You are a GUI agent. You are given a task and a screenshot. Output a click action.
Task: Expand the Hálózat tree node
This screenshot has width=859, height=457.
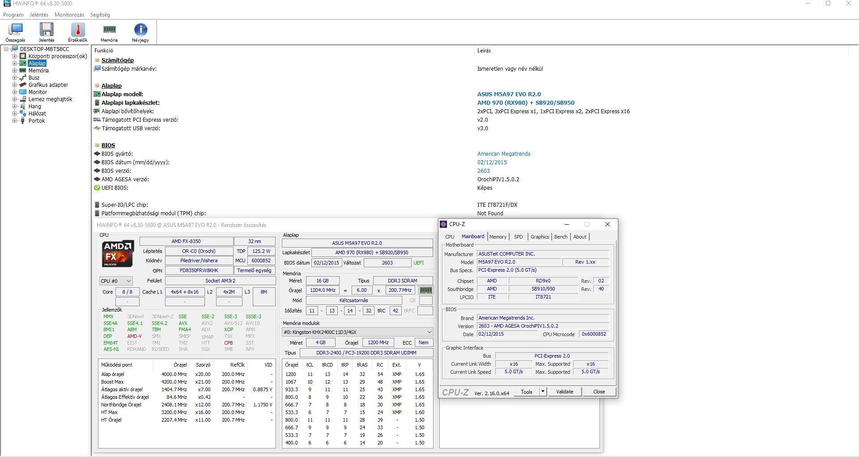(x=14, y=114)
